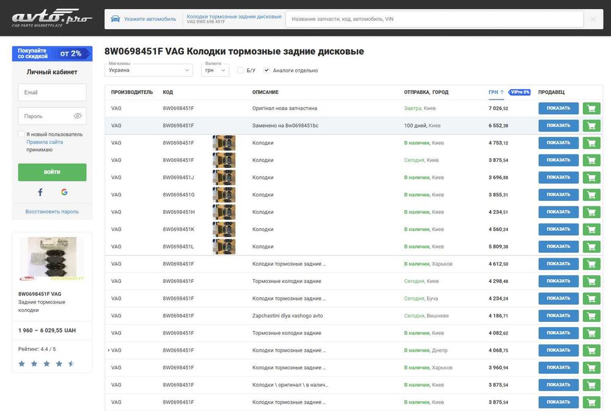Image resolution: width=611 pixels, height=411 pixels.
Task: Add the Днепр offer to cart
Action: point(591,350)
